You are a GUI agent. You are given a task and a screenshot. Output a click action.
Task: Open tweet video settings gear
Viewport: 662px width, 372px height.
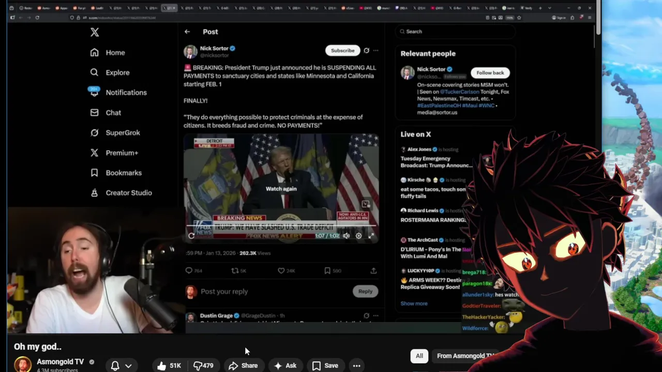coord(358,236)
